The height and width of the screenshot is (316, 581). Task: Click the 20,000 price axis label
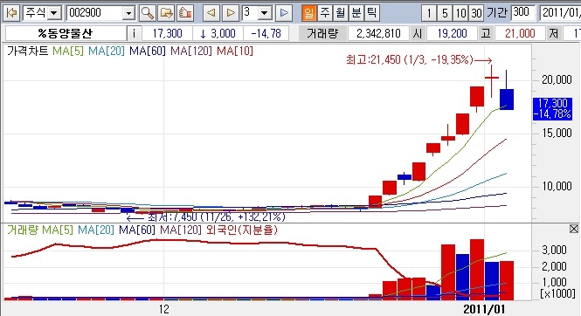click(557, 79)
